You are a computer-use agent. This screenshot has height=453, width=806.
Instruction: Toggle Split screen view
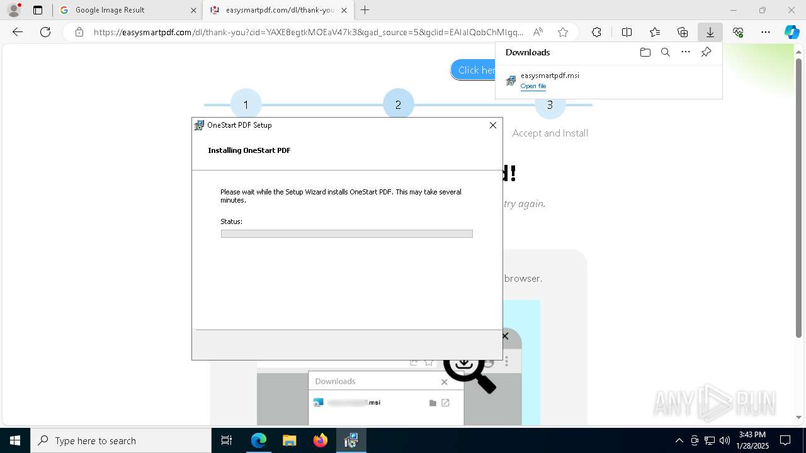pyautogui.click(x=627, y=32)
